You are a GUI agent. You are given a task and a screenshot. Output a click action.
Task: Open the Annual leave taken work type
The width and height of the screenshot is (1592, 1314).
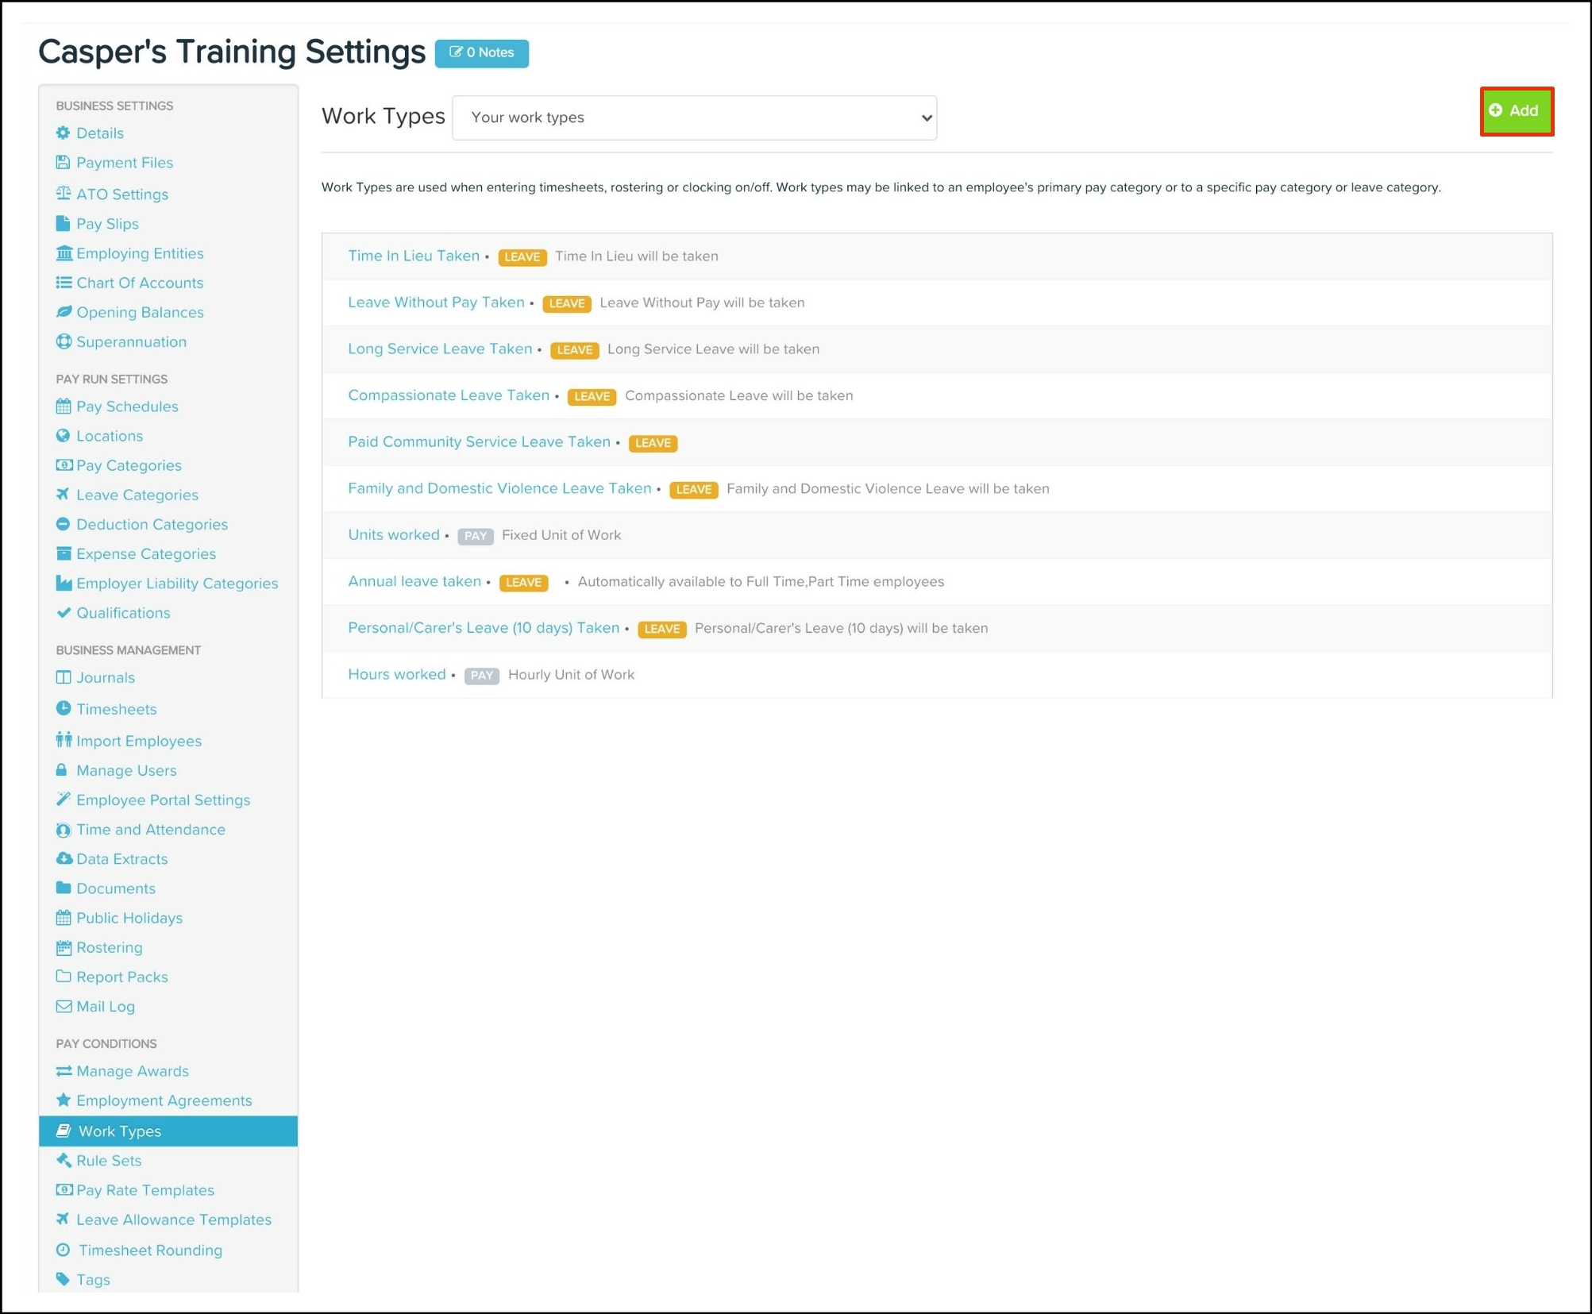(x=414, y=581)
